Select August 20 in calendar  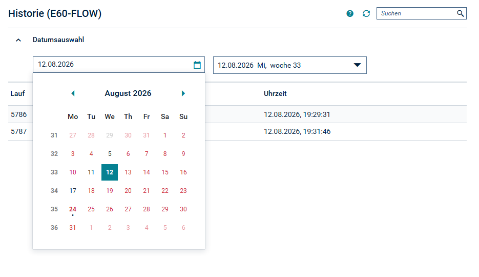pos(128,191)
